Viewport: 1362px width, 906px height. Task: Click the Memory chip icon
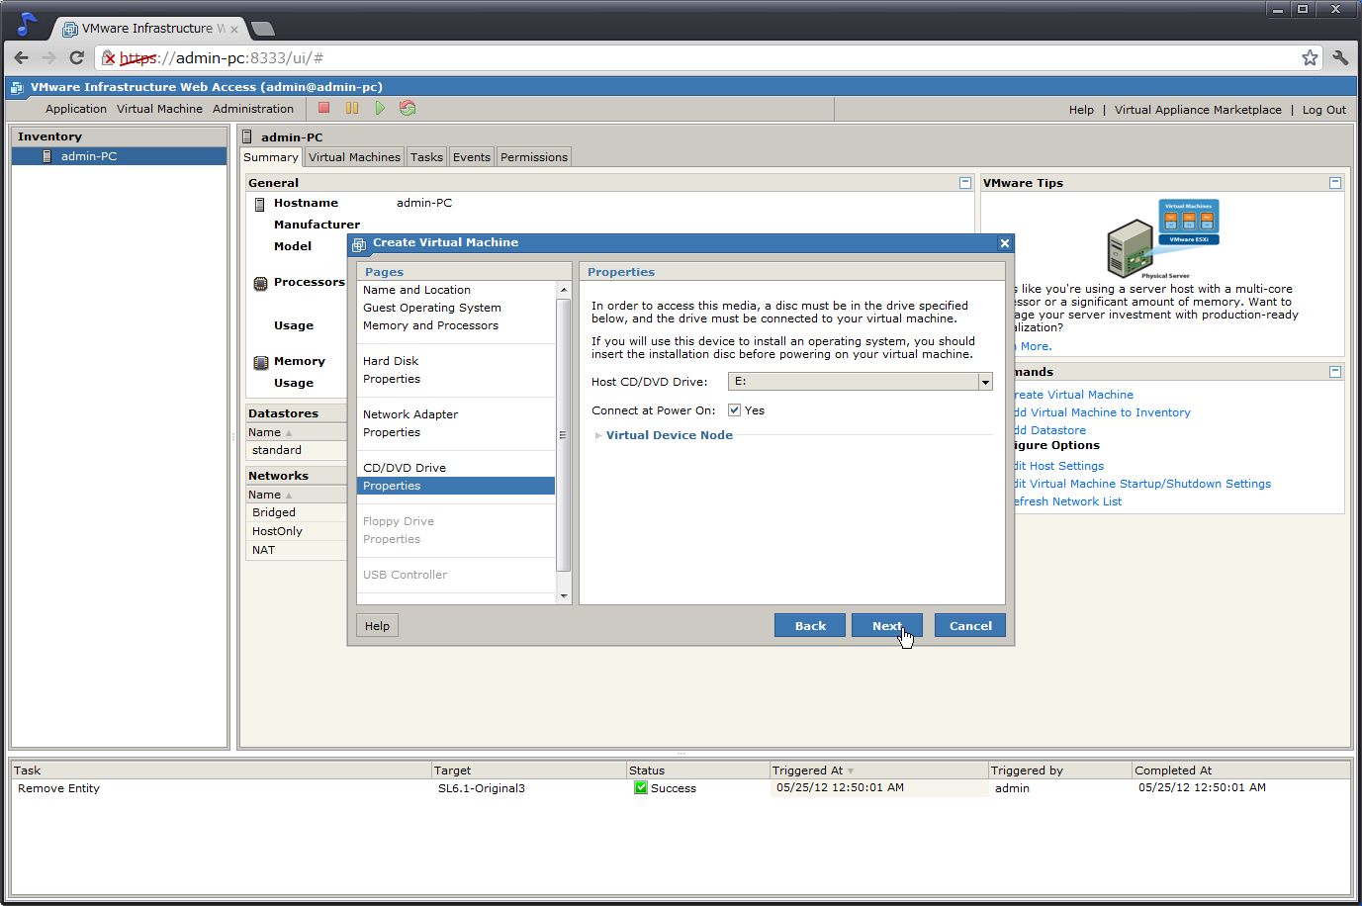[260, 362]
